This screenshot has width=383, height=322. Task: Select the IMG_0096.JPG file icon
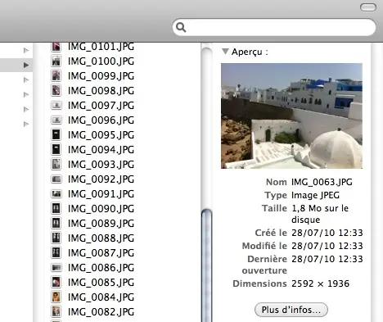(56, 120)
